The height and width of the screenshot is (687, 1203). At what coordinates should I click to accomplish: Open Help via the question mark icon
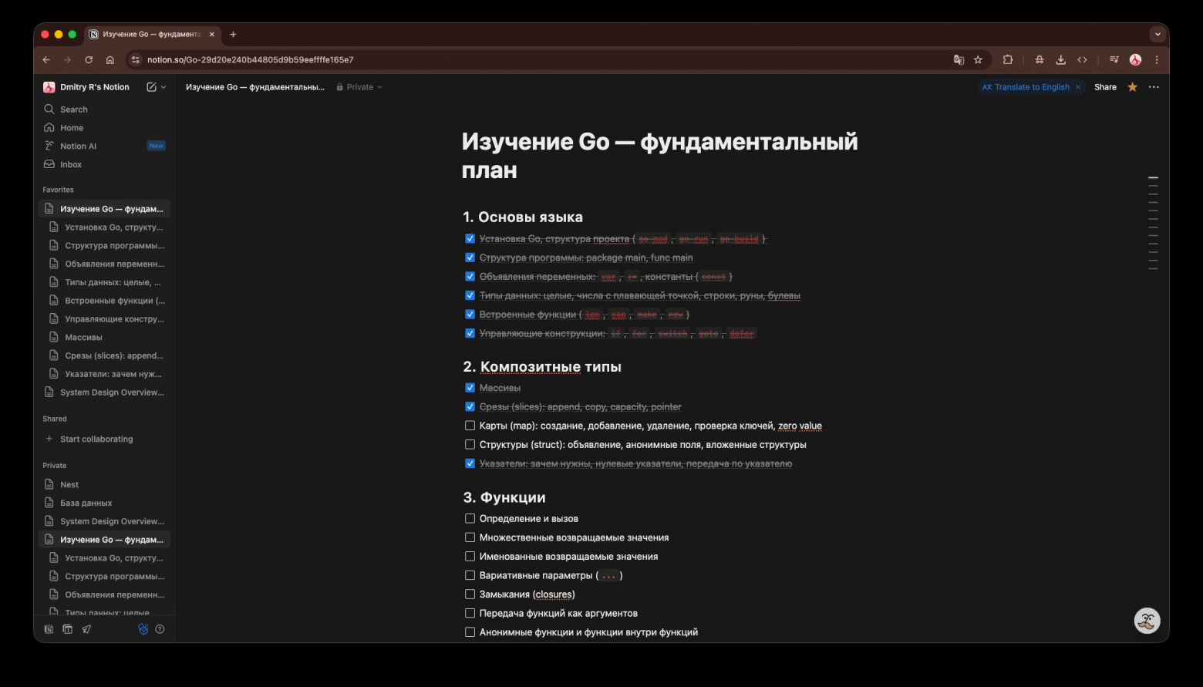point(160,629)
